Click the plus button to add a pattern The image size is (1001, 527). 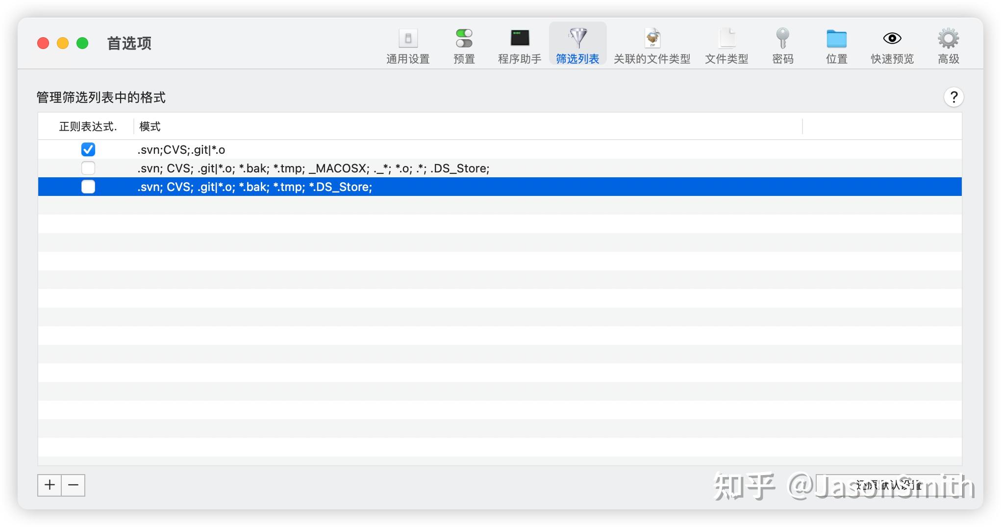(x=49, y=485)
